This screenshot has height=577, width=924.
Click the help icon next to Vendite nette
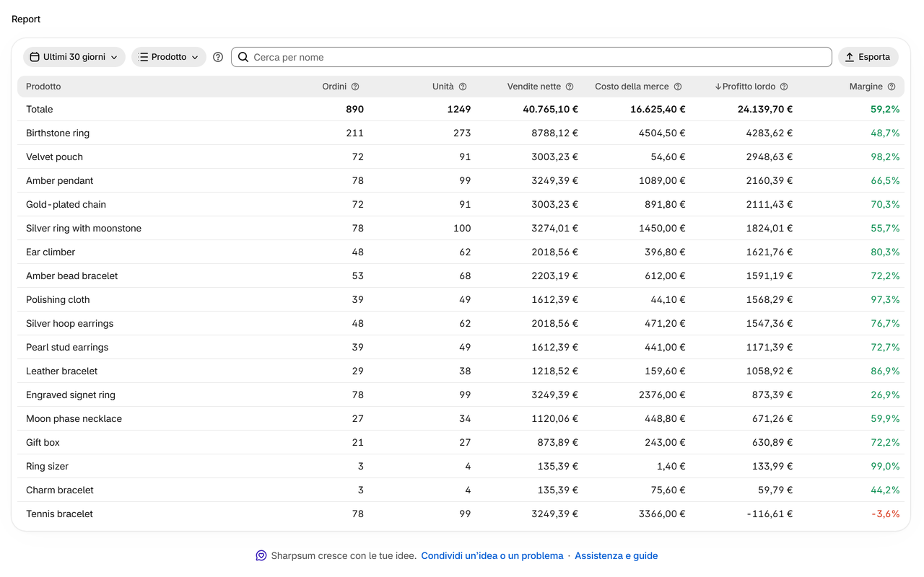tap(570, 87)
